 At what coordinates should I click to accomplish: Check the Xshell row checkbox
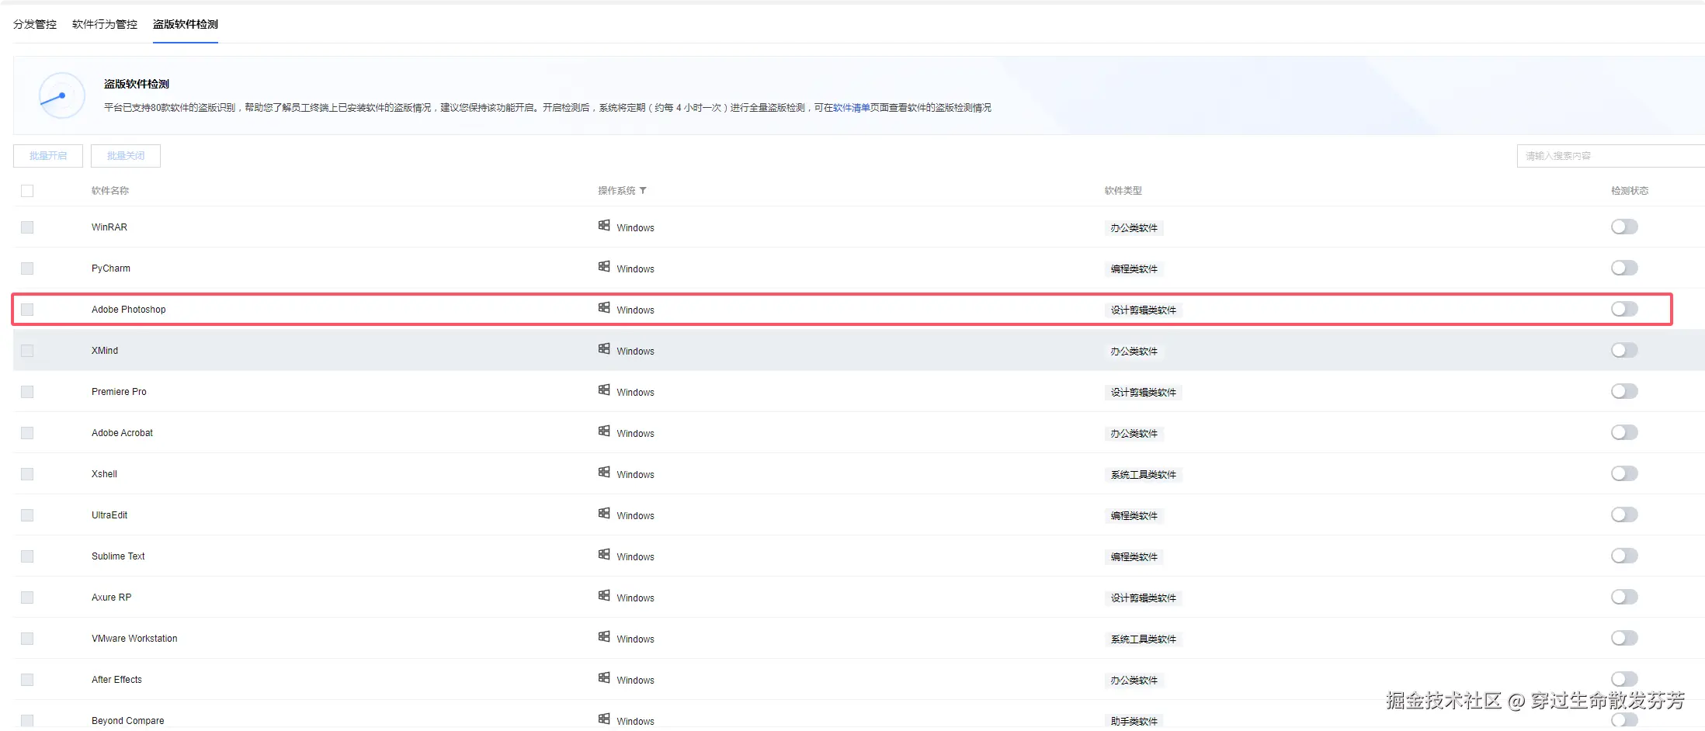(27, 474)
